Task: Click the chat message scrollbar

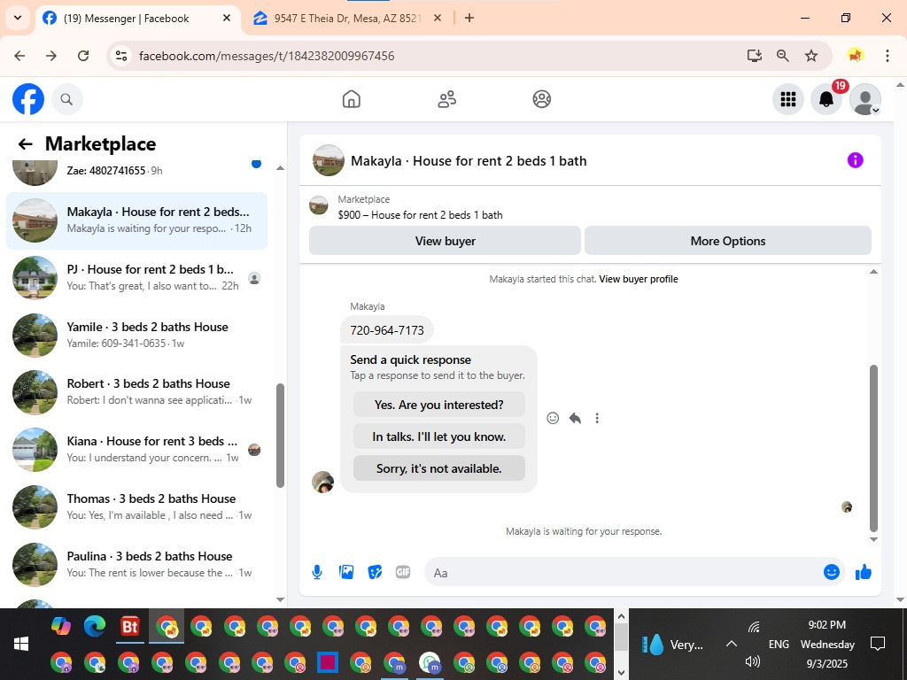Action: coord(873,448)
